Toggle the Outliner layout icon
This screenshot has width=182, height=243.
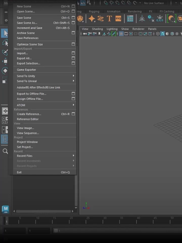5,139
